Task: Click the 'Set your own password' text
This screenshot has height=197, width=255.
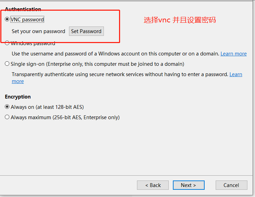Action: tap(38, 31)
